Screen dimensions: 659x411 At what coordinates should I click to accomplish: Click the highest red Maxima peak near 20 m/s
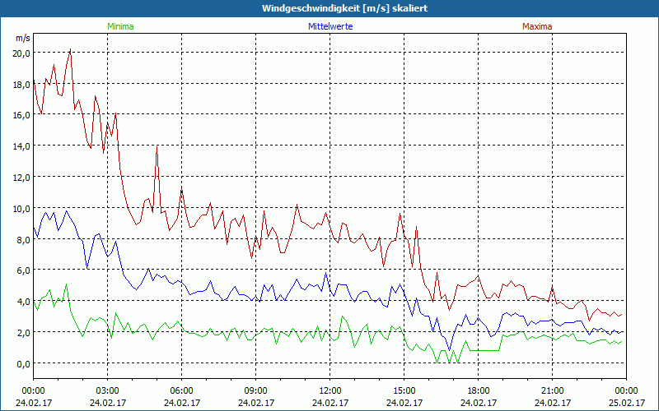70,50
